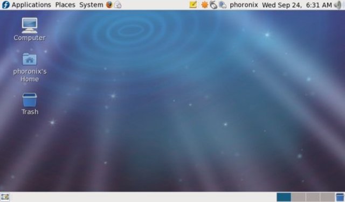Switch to the first (active) workspace
Screen dimensions: 345x202
(284, 197)
